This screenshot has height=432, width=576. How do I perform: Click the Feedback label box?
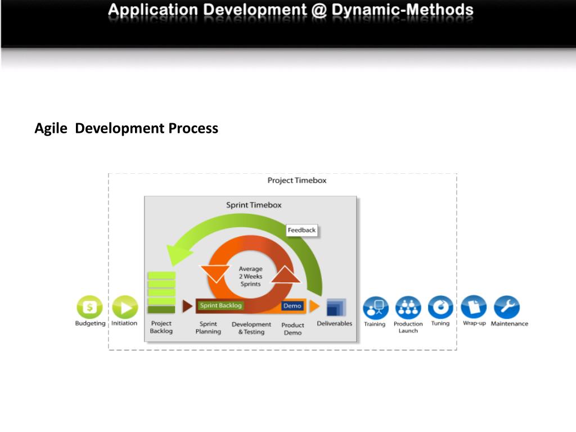(x=301, y=230)
